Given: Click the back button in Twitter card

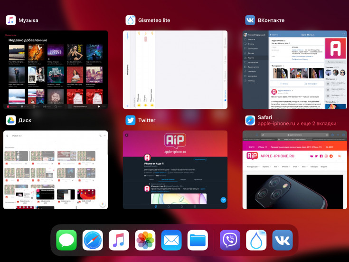Looking at the screenshot, I should (x=127, y=135).
